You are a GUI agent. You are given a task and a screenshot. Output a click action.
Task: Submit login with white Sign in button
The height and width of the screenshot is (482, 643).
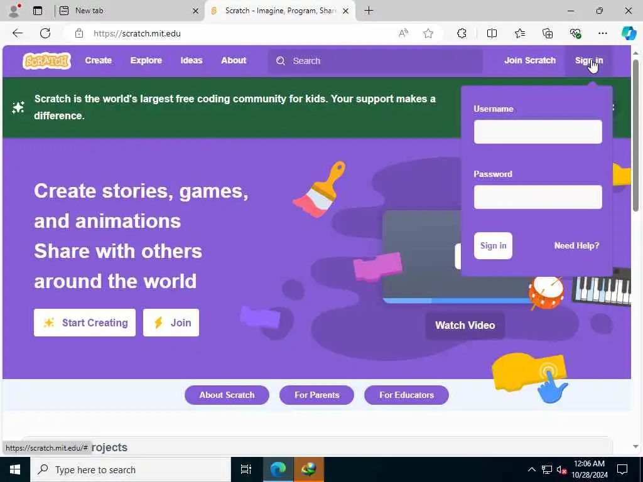click(x=493, y=245)
